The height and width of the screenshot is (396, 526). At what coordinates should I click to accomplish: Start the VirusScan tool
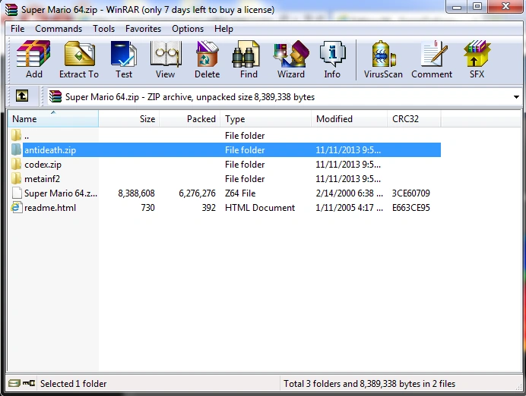pyautogui.click(x=383, y=59)
